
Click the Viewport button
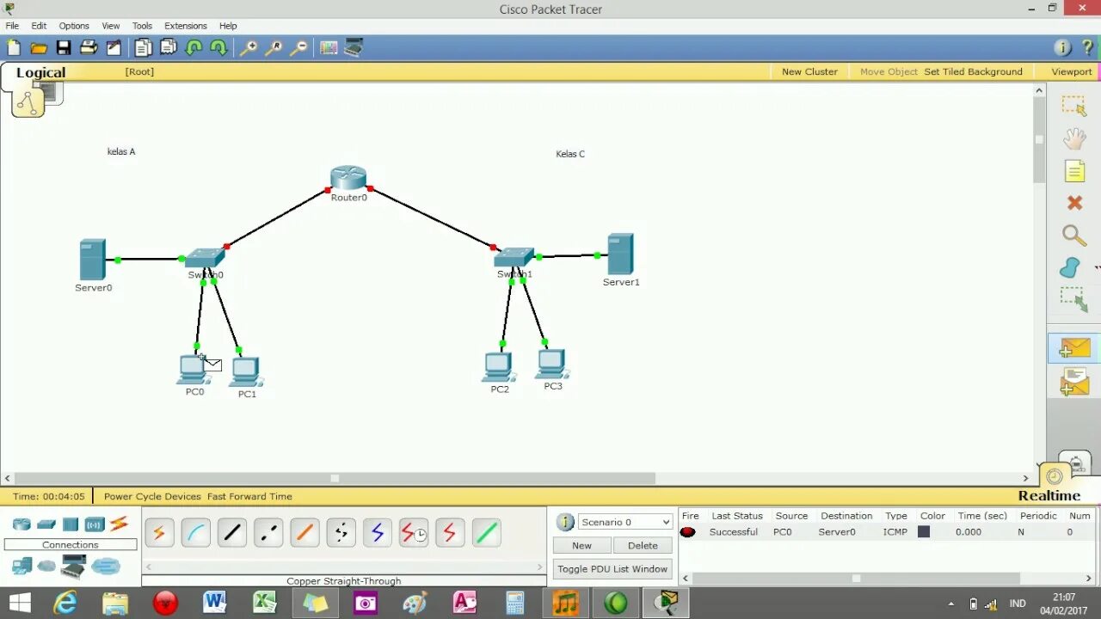(x=1071, y=71)
